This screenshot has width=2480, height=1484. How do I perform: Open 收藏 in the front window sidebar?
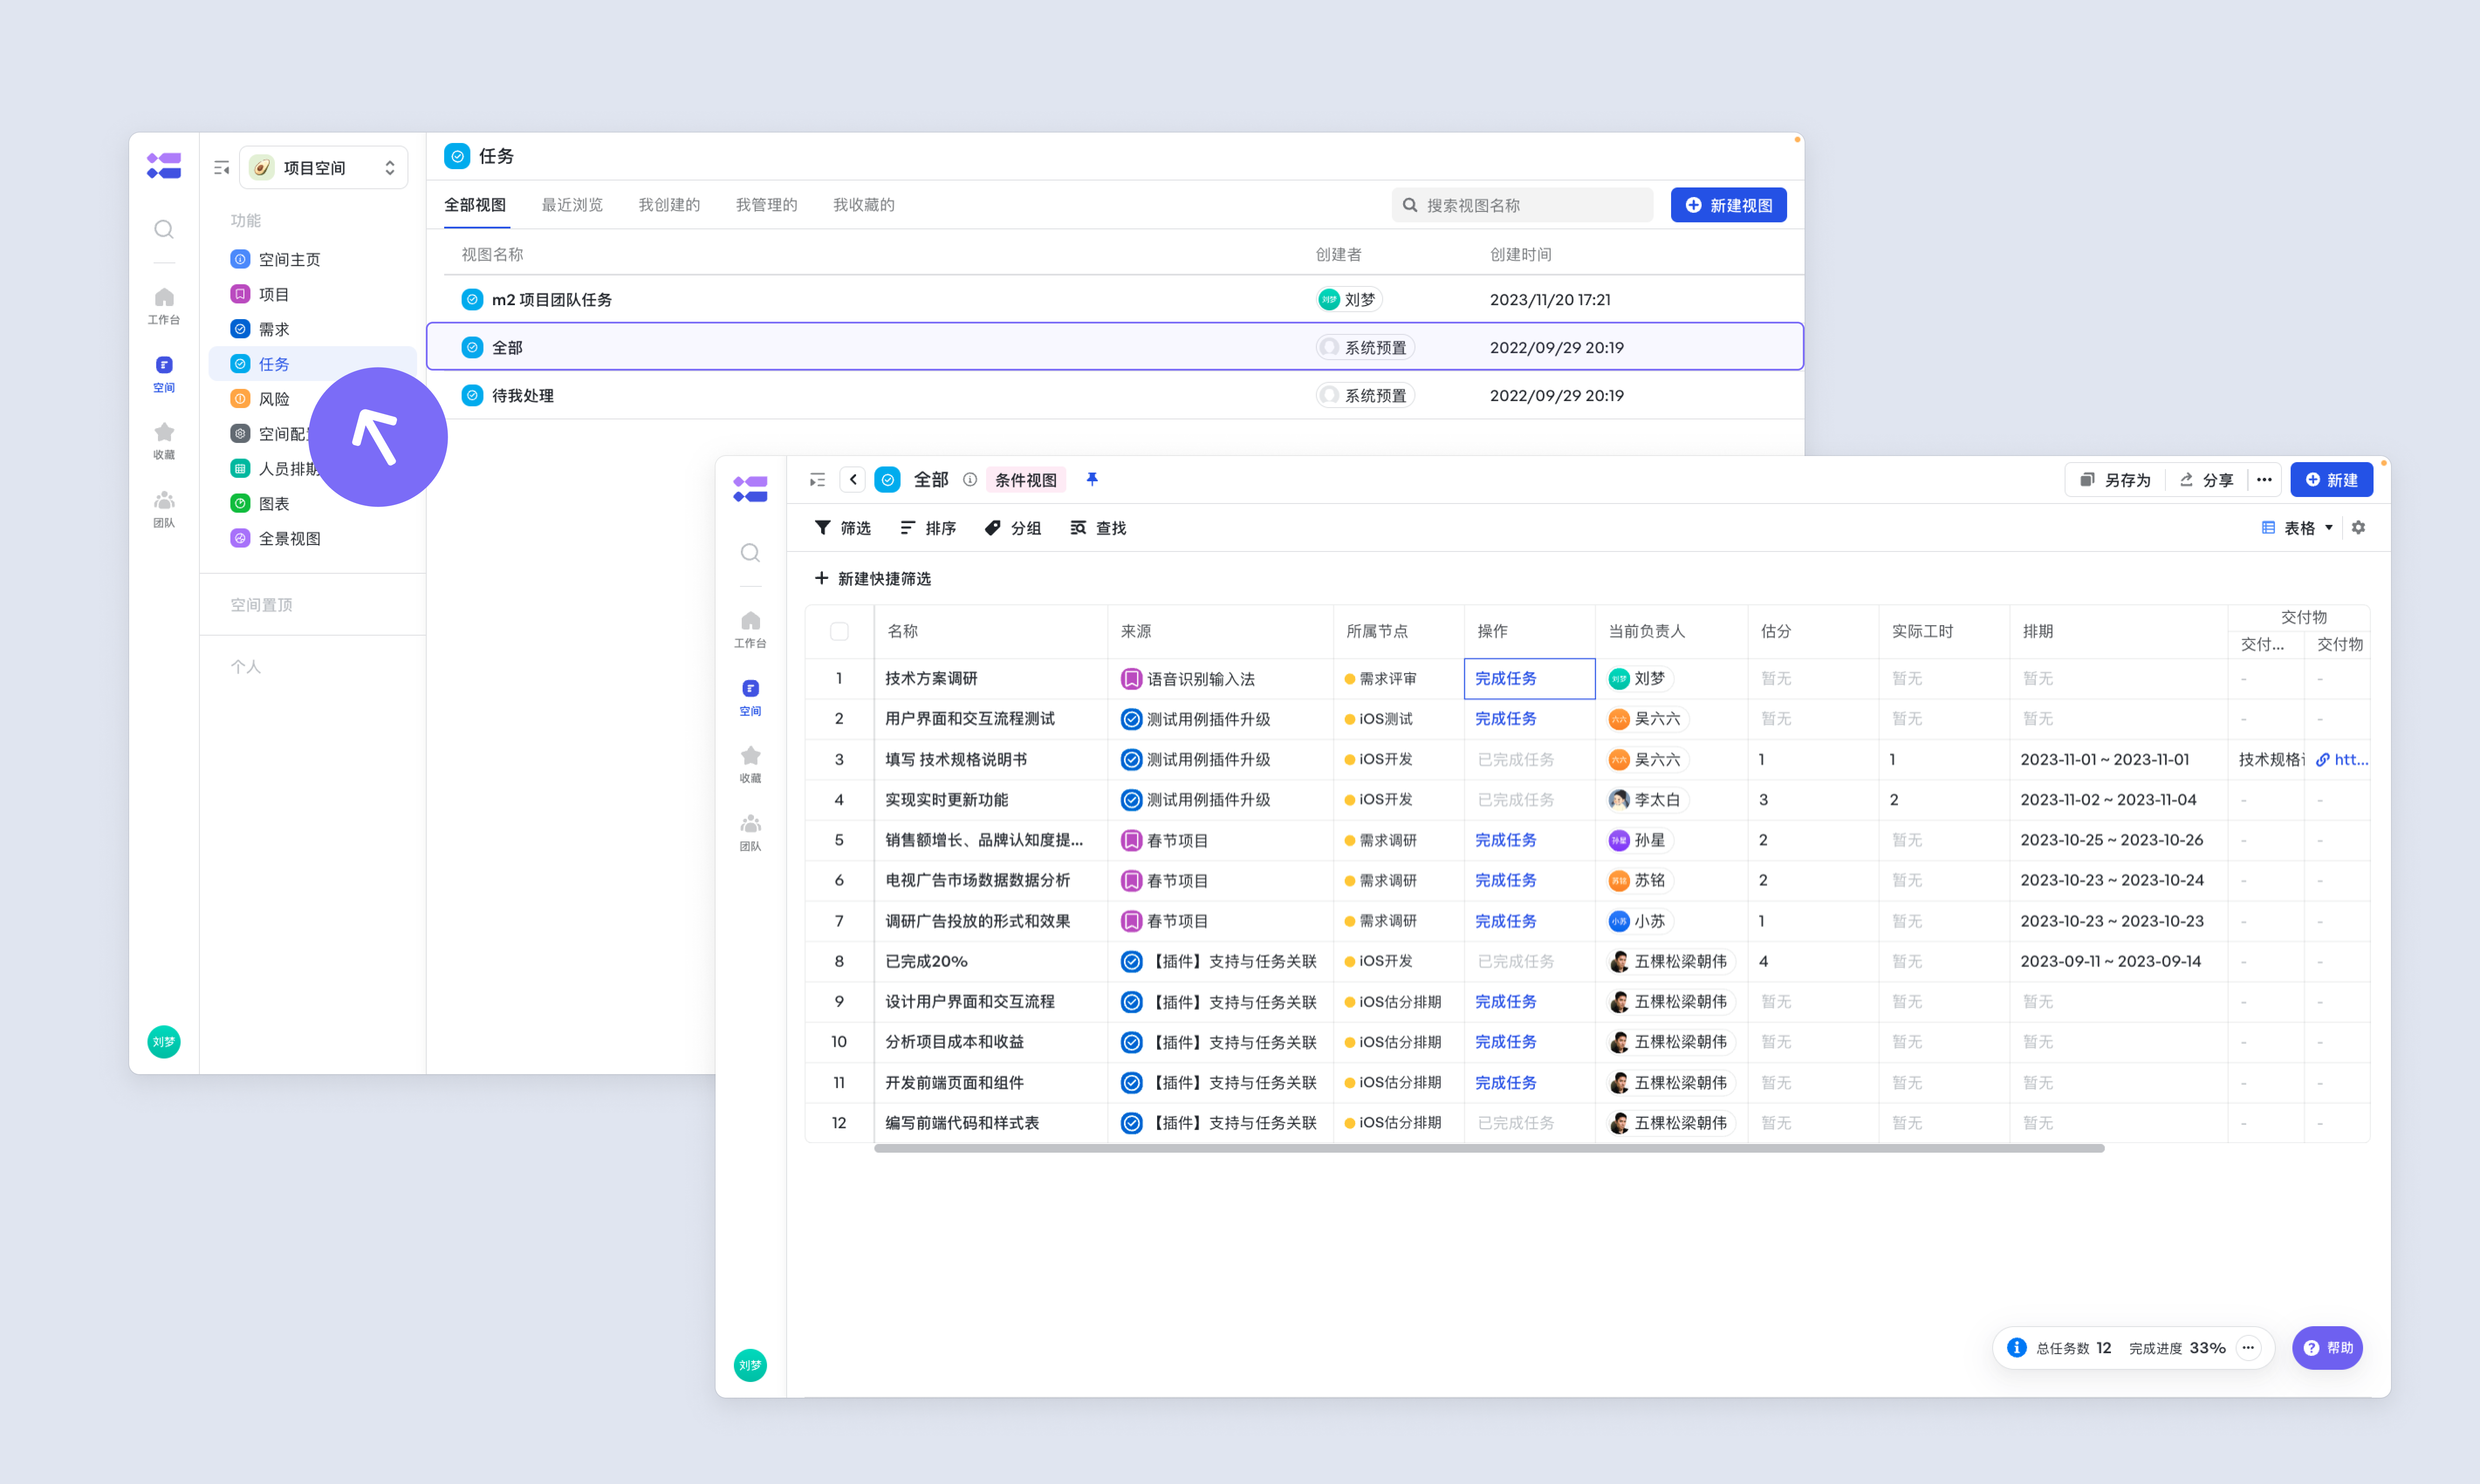(x=750, y=765)
